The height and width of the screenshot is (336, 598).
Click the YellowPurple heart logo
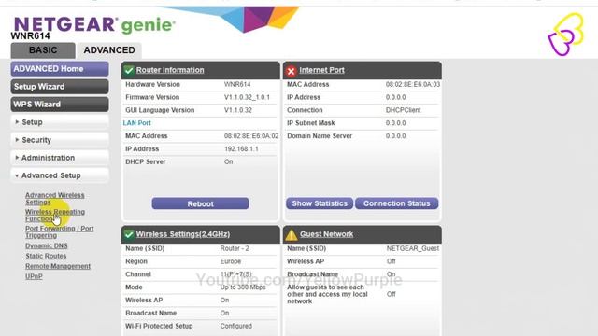[x=566, y=35]
